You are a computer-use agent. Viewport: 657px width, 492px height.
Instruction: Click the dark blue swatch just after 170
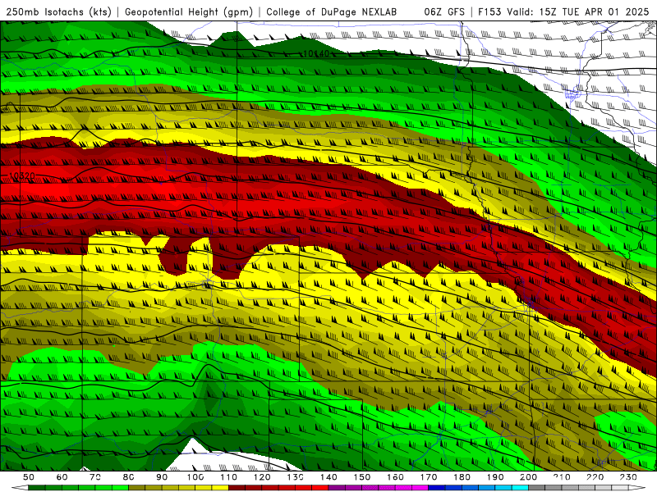coord(437,488)
